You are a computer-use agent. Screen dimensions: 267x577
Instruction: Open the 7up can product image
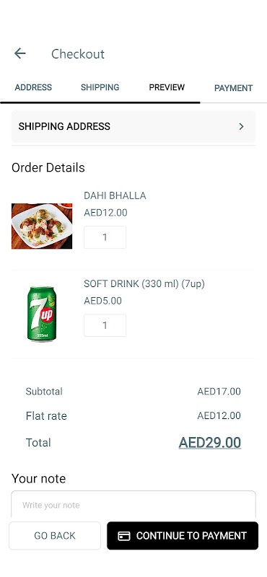coord(42,314)
